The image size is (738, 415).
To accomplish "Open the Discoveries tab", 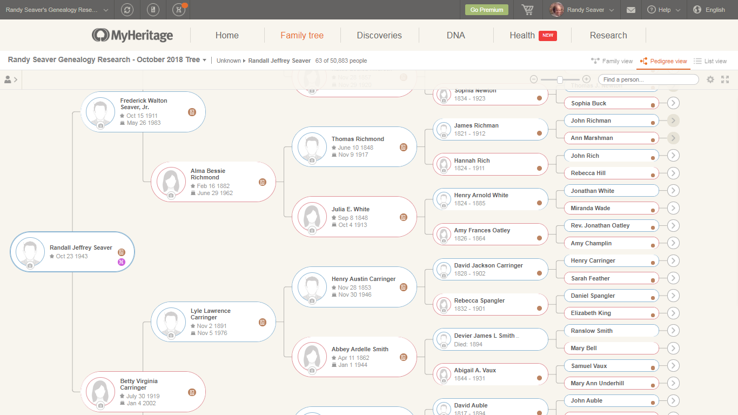I will (379, 35).
